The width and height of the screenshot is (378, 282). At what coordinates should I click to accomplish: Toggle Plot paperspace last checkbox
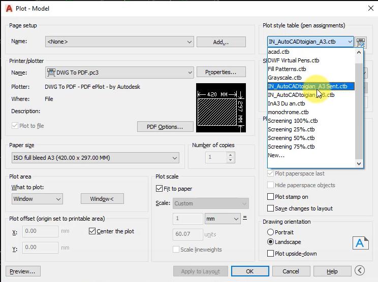270,173
